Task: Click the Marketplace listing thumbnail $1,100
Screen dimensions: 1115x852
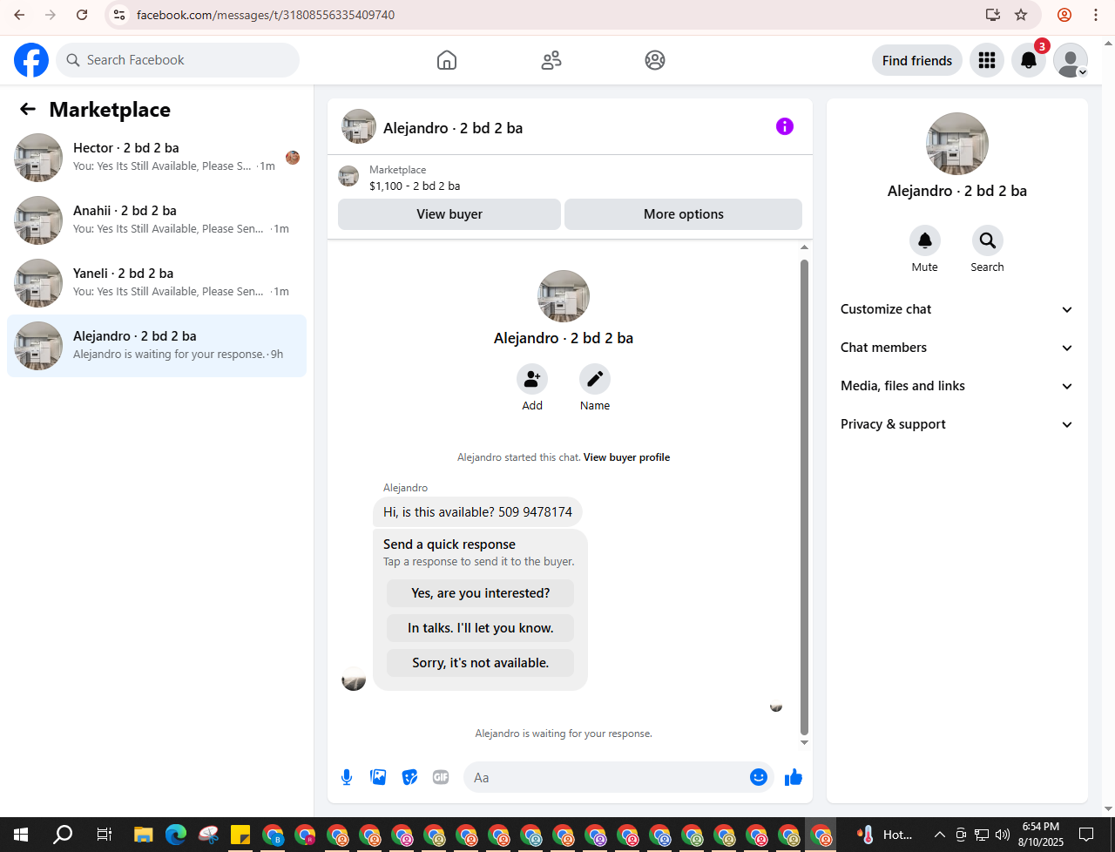Action: point(348,176)
